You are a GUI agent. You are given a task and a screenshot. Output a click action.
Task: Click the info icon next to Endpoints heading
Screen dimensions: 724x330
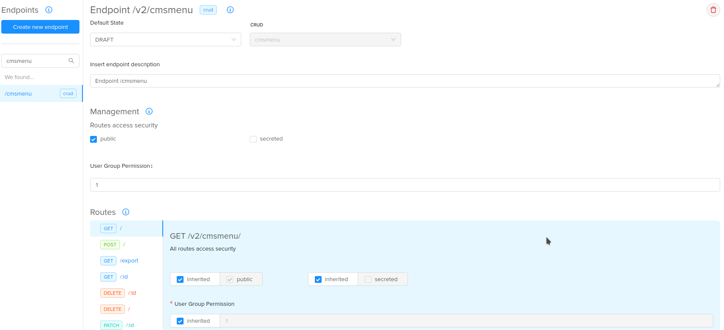tap(49, 10)
